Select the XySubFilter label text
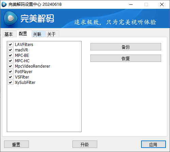The image size is (170, 152). tap(25, 82)
